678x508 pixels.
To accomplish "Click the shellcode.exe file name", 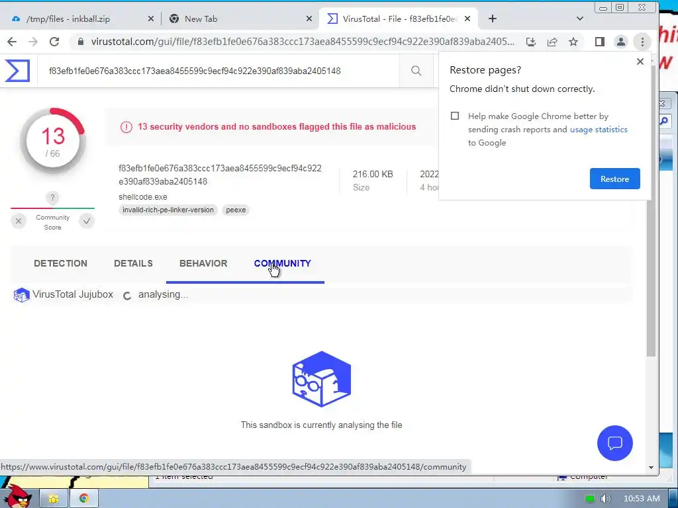I will 143,197.
